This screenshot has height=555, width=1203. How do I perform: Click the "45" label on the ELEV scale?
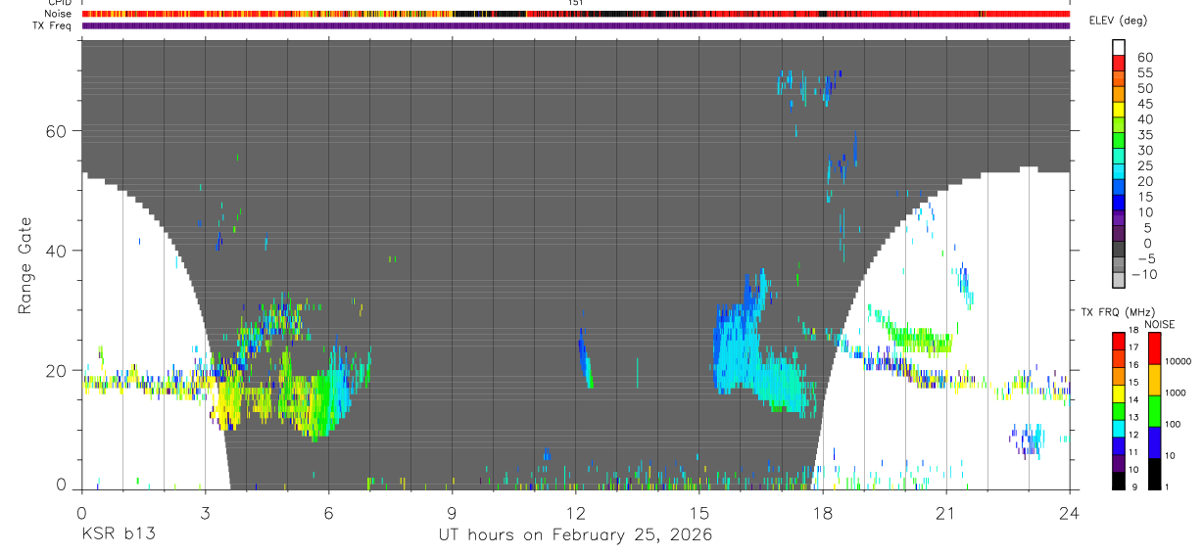1144,104
